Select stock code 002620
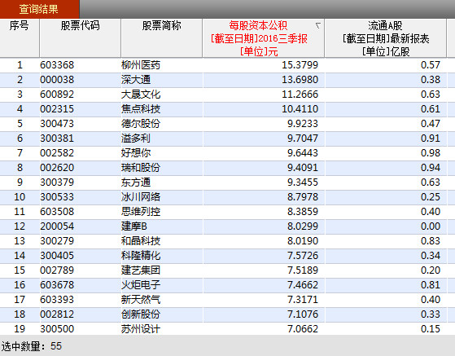This screenshot has width=455, height=356. (57, 168)
